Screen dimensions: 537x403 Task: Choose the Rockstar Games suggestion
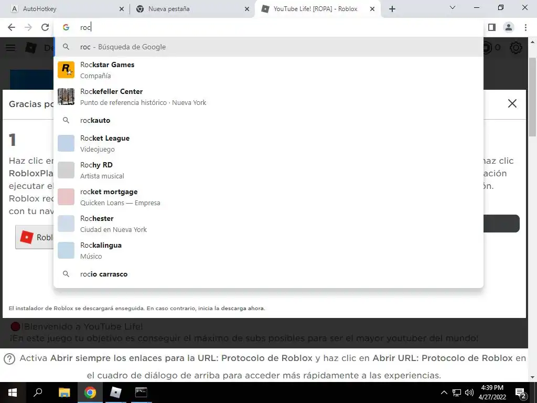[268, 70]
